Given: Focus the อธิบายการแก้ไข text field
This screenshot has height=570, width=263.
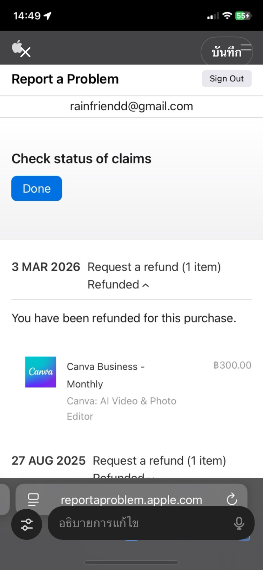Looking at the screenshot, I should coord(140,523).
